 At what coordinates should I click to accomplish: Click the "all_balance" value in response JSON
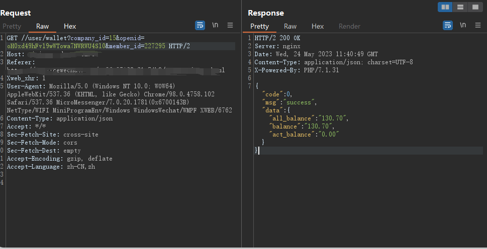(329, 118)
